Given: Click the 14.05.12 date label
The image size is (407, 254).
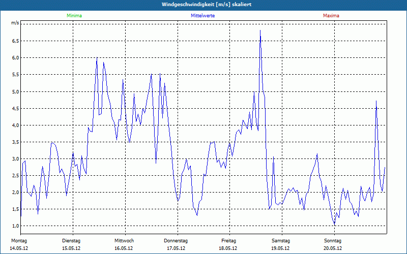Looking at the screenshot, I should click(x=19, y=248).
